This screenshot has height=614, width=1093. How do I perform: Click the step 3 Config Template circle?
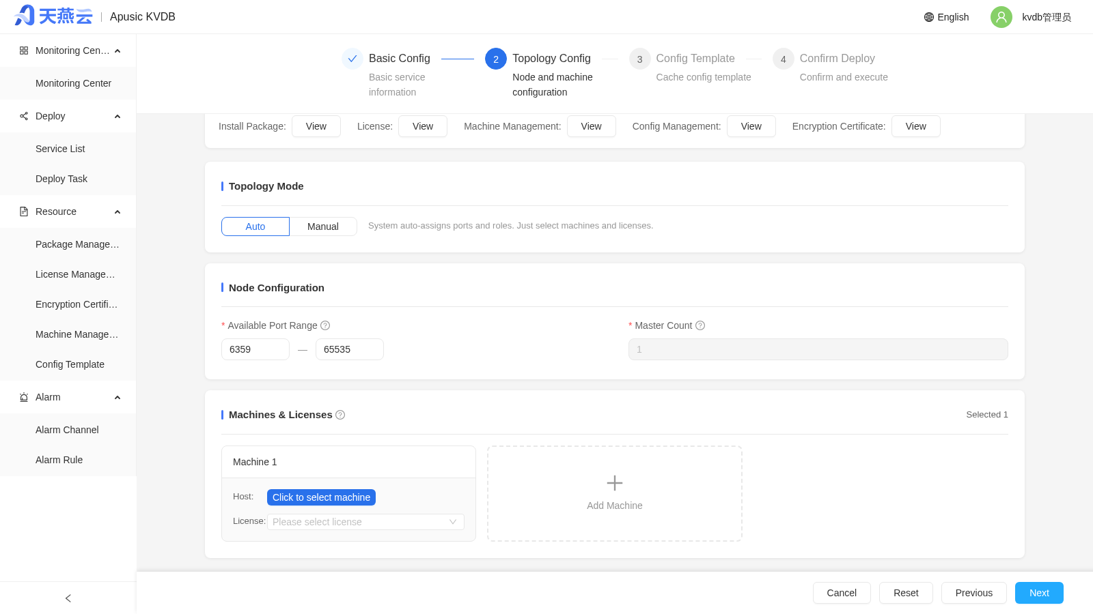coord(639,59)
